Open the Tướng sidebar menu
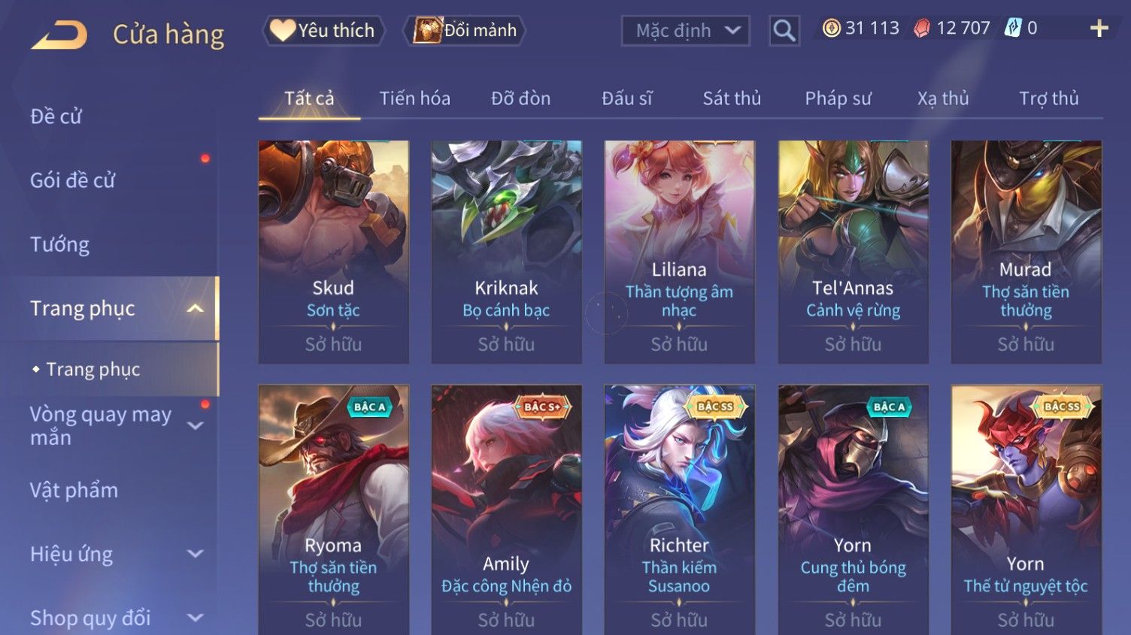Screen dimensions: 1131x635 tap(59, 245)
